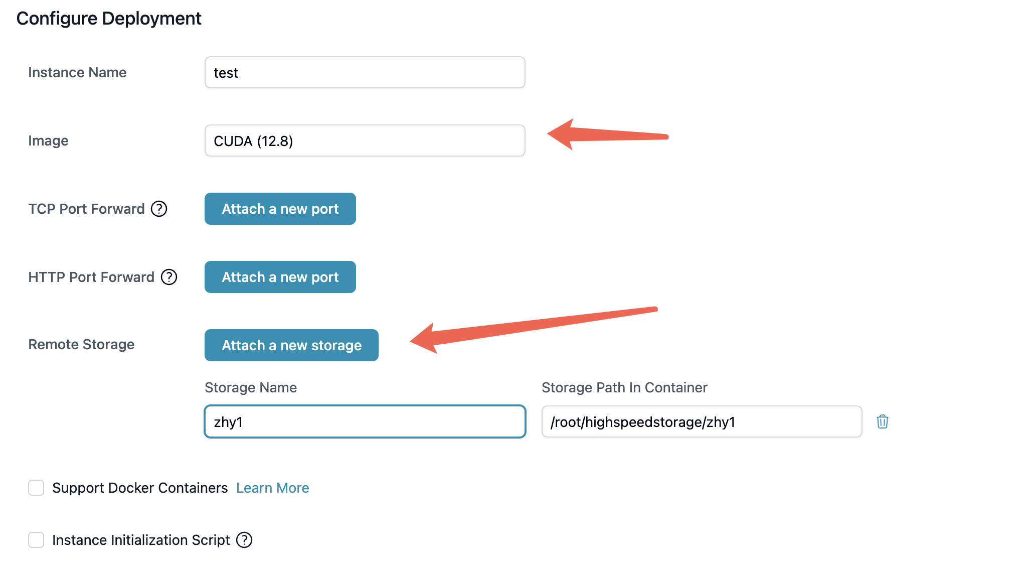Click the TCP Port Forward help icon

pos(159,209)
